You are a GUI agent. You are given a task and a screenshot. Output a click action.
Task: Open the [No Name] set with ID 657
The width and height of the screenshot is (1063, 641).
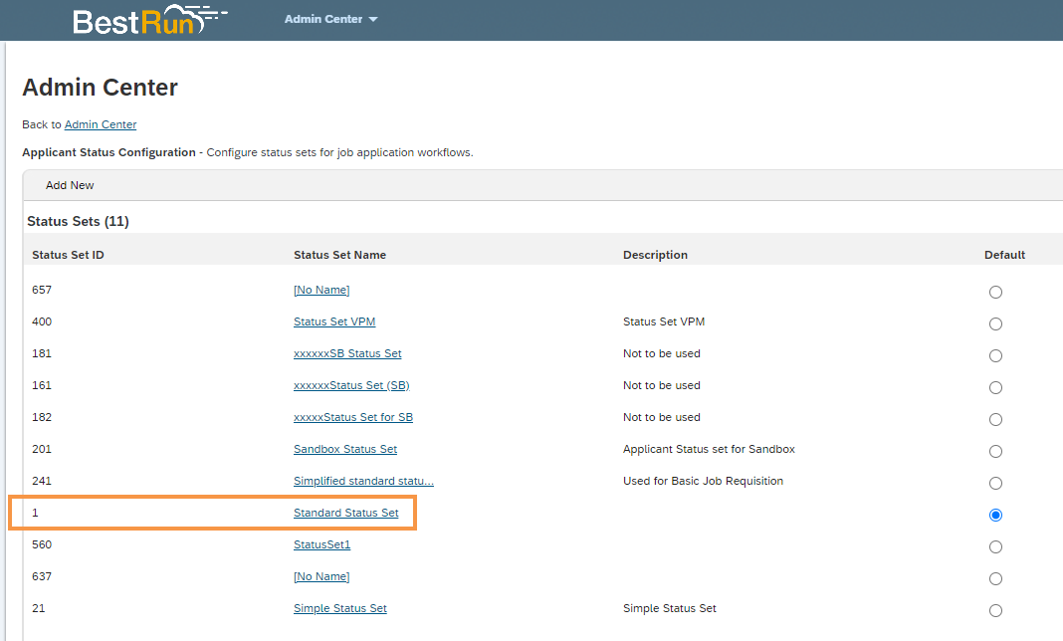321,290
